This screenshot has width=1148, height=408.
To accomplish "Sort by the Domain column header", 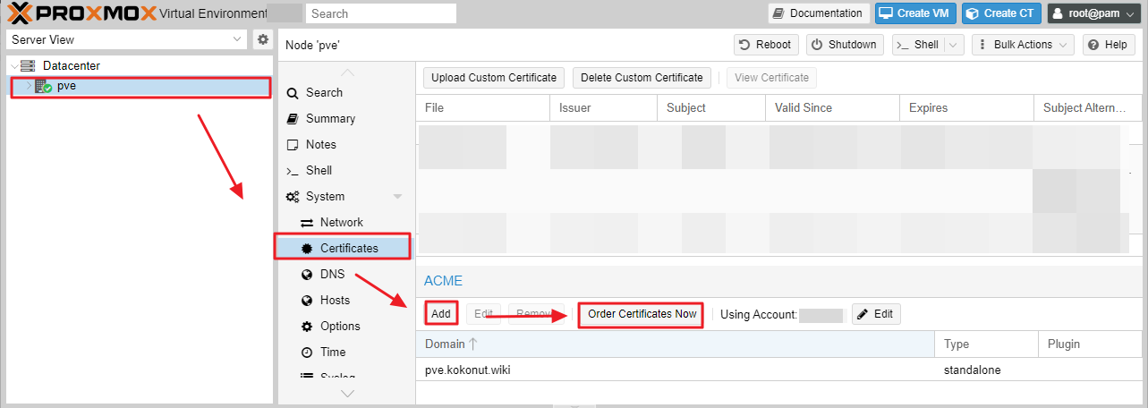I will click(x=676, y=344).
